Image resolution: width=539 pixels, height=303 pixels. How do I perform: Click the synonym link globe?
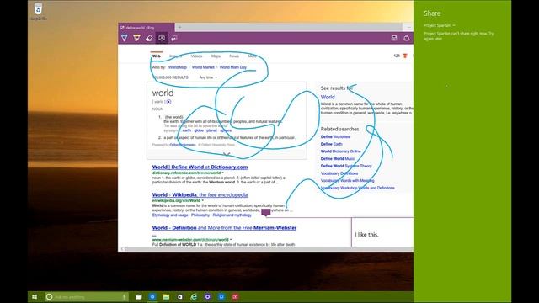click(199, 130)
